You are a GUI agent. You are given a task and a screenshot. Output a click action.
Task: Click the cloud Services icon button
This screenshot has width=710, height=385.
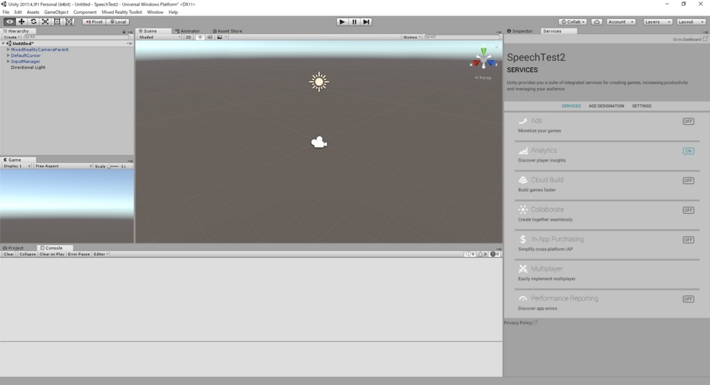coord(597,22)
